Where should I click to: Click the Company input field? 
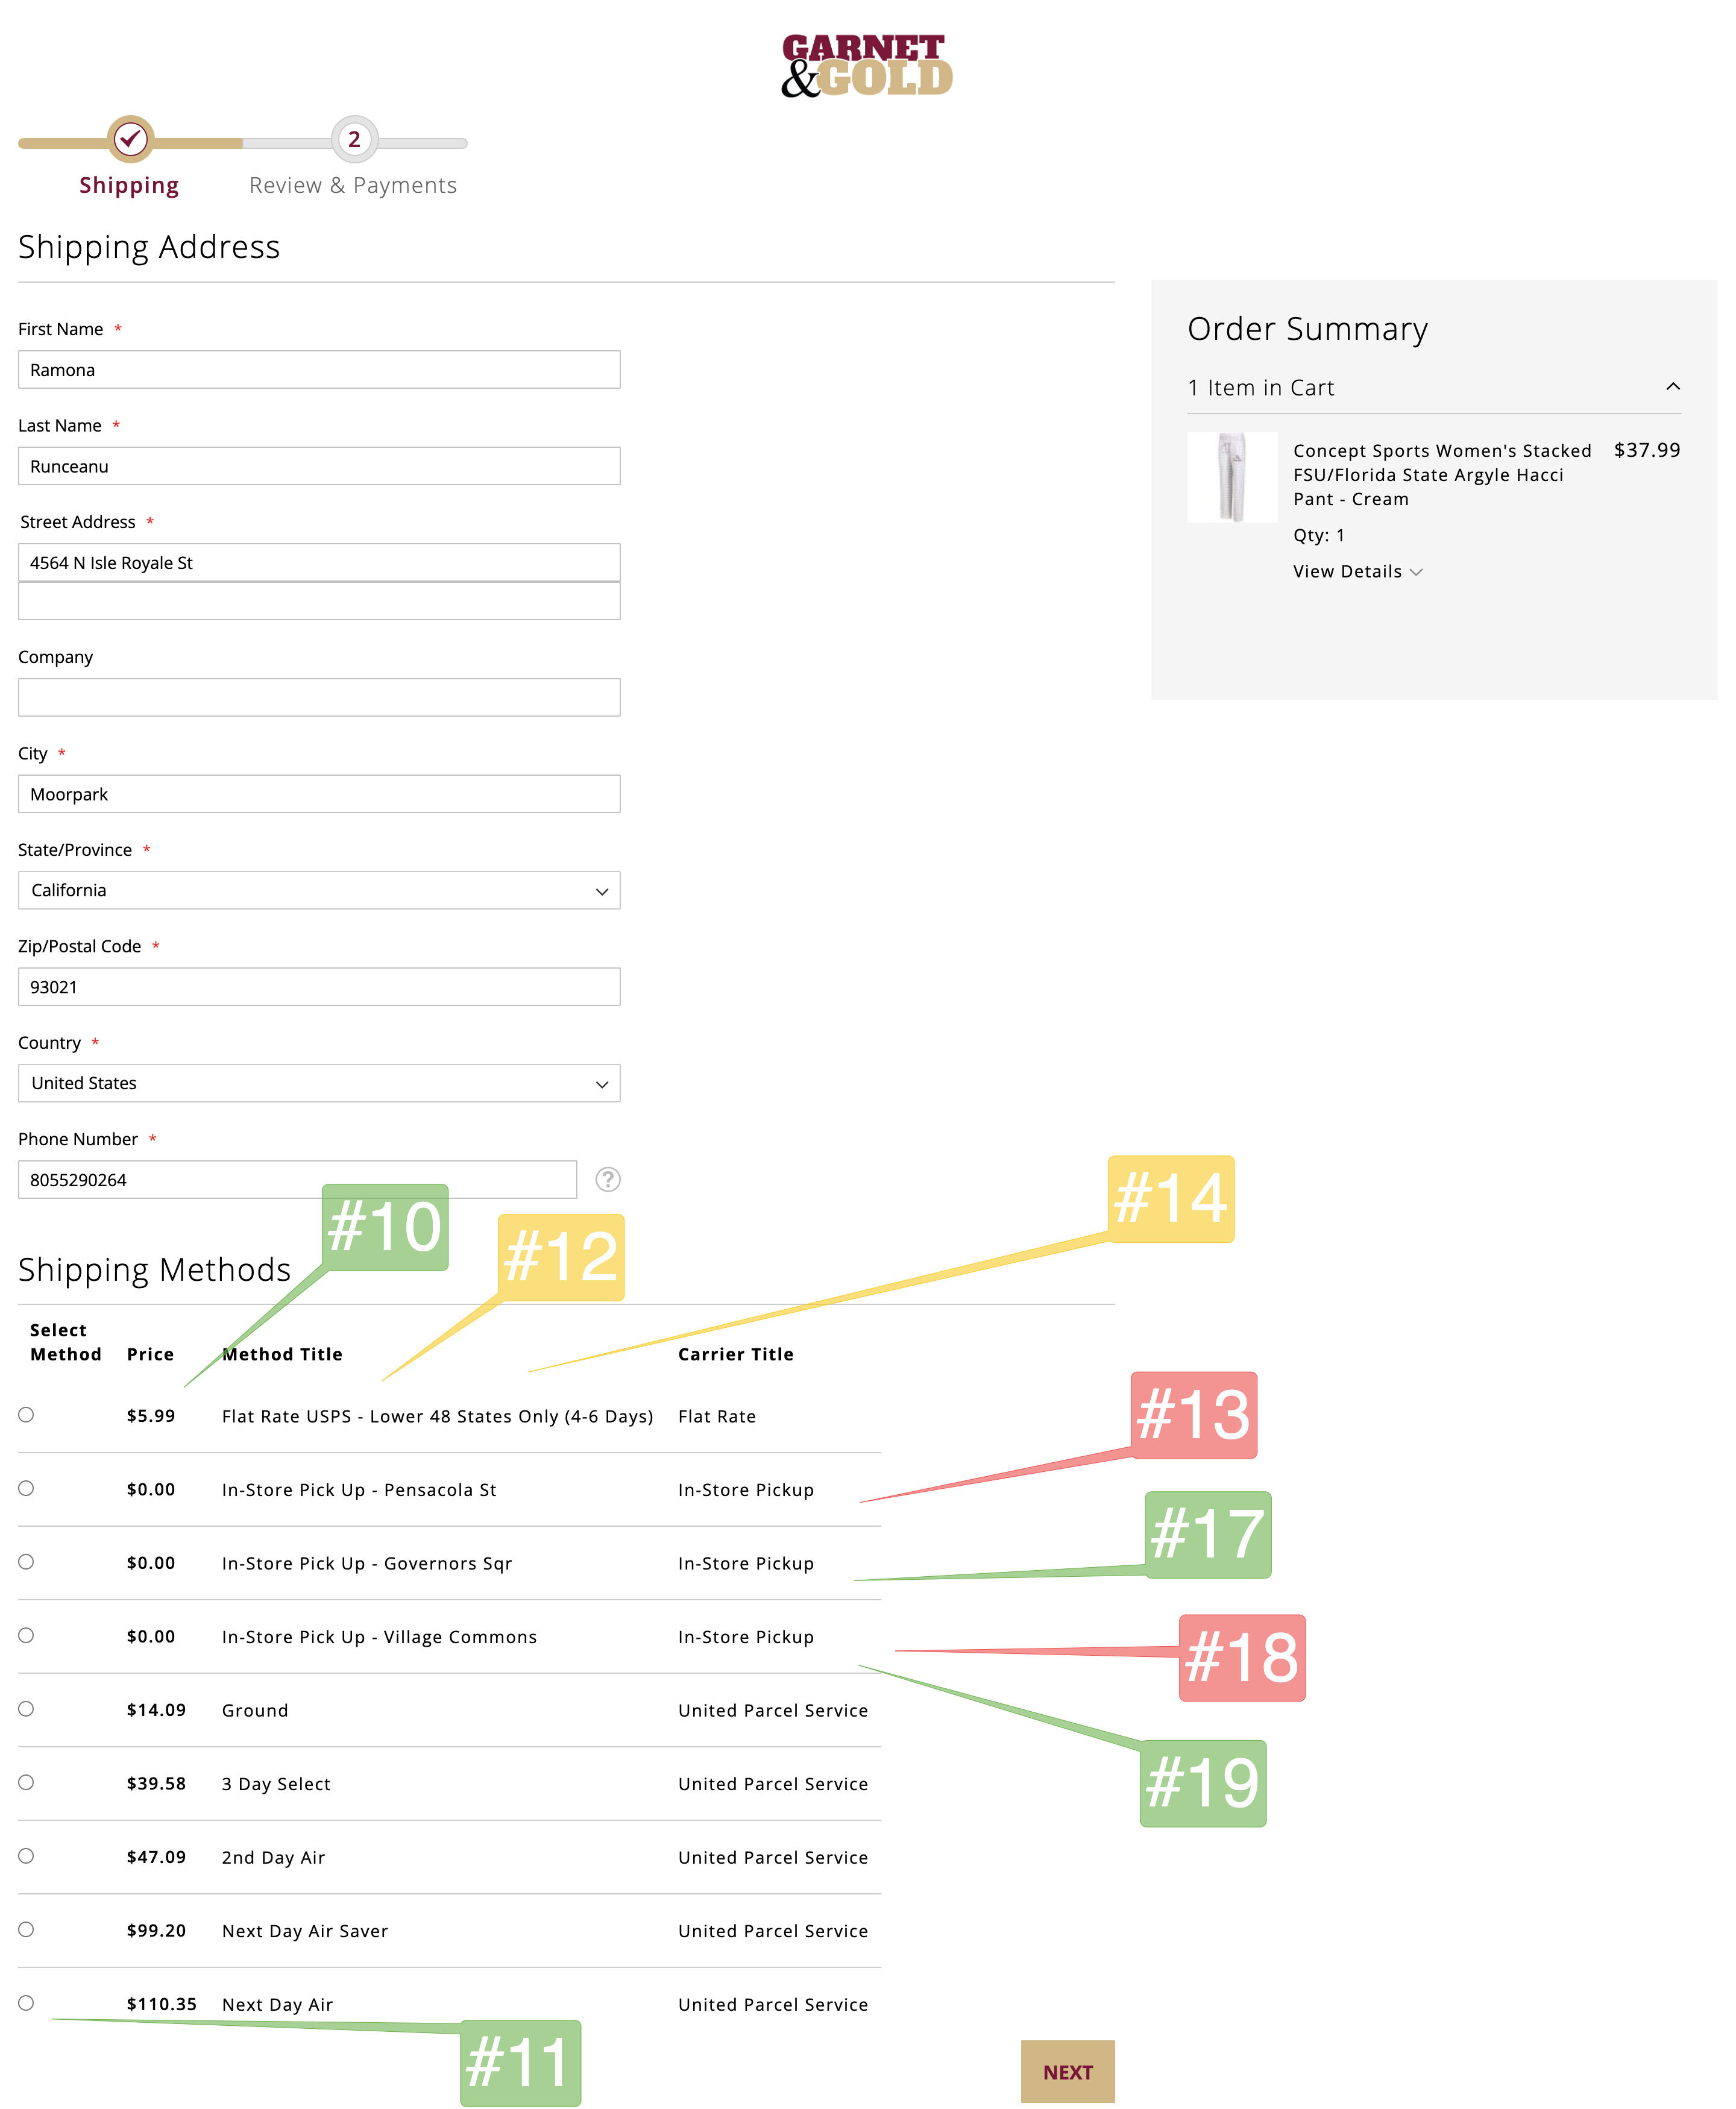pyautogui.click(x=319, y=697)
